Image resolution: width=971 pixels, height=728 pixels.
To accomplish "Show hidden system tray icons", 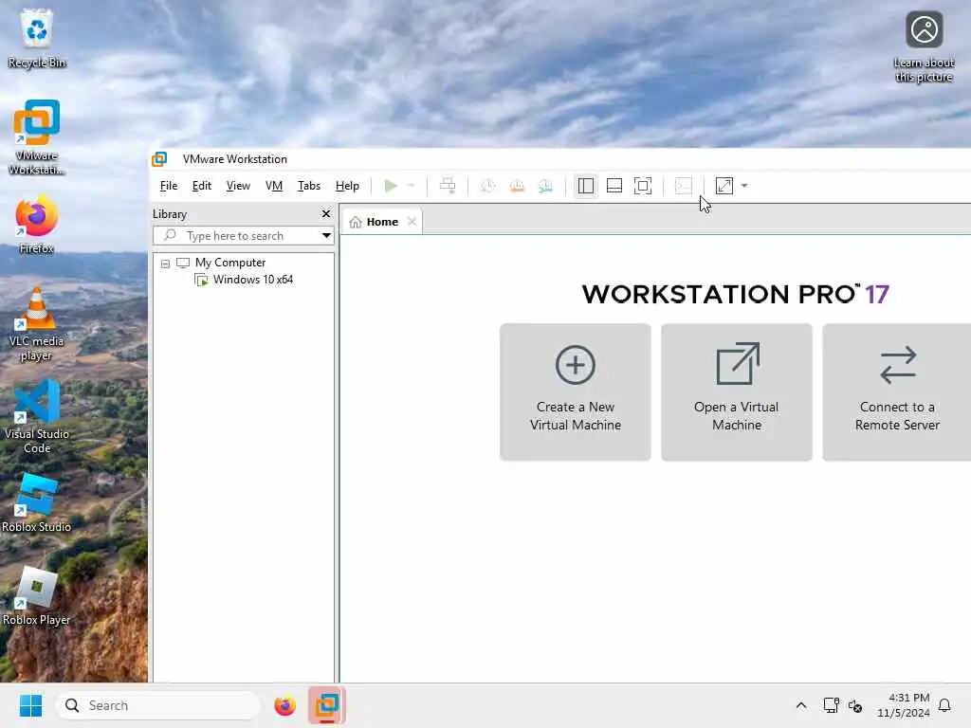I will 800,705.
